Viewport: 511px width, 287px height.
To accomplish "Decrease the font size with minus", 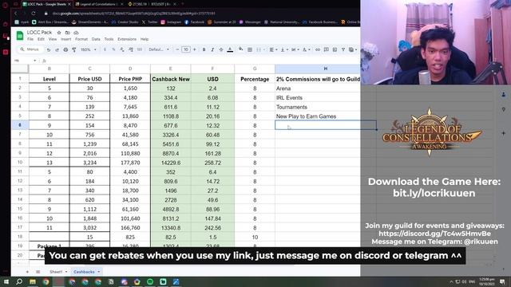I will click(177, 49).
